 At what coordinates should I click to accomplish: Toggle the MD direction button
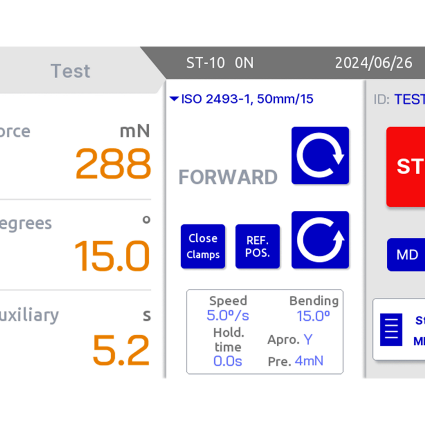(x=406, y=254)
